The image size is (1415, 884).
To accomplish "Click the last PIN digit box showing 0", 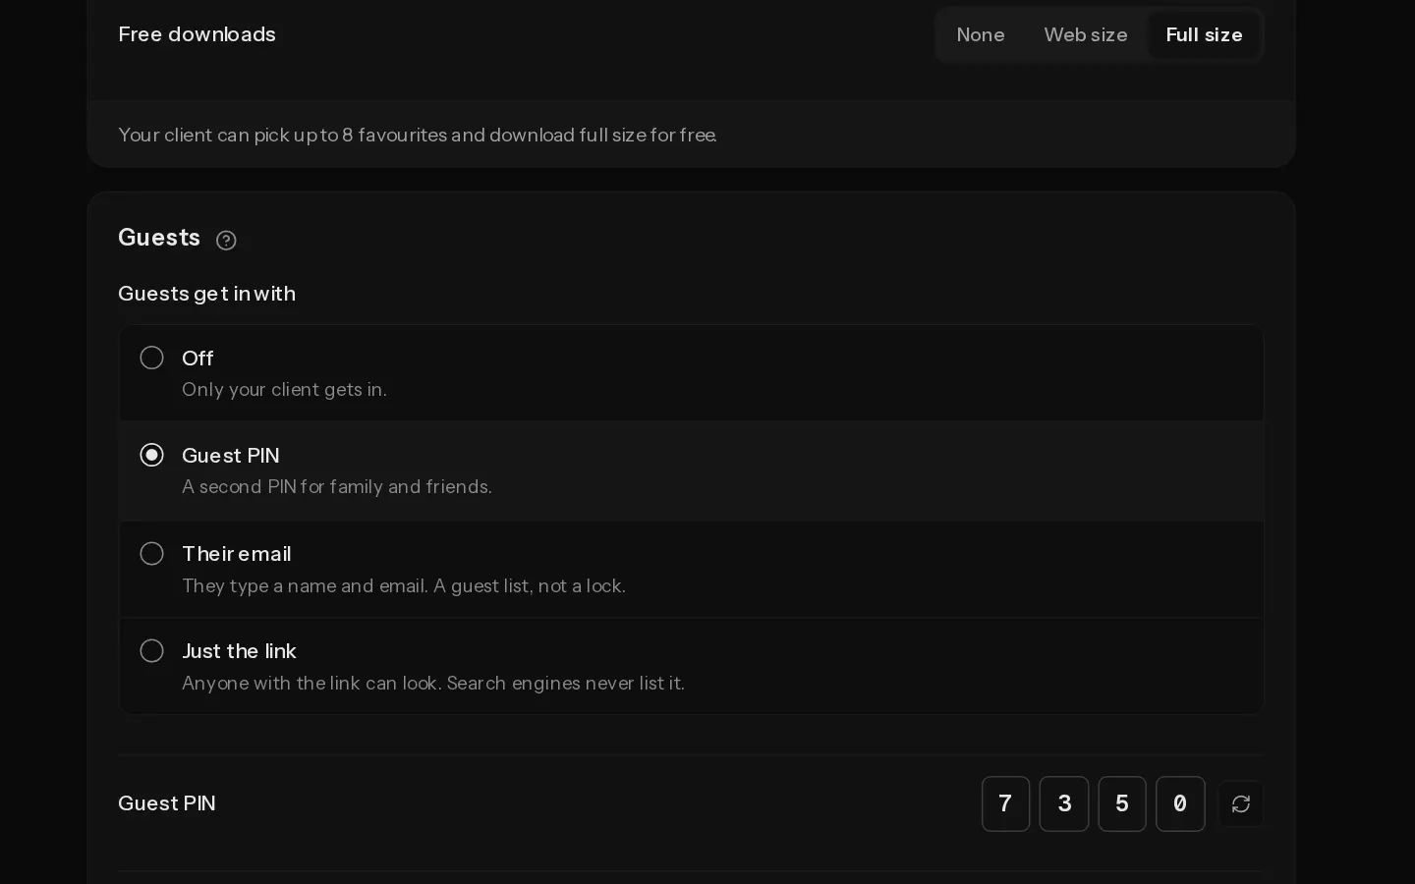I will coord(1180,803).
